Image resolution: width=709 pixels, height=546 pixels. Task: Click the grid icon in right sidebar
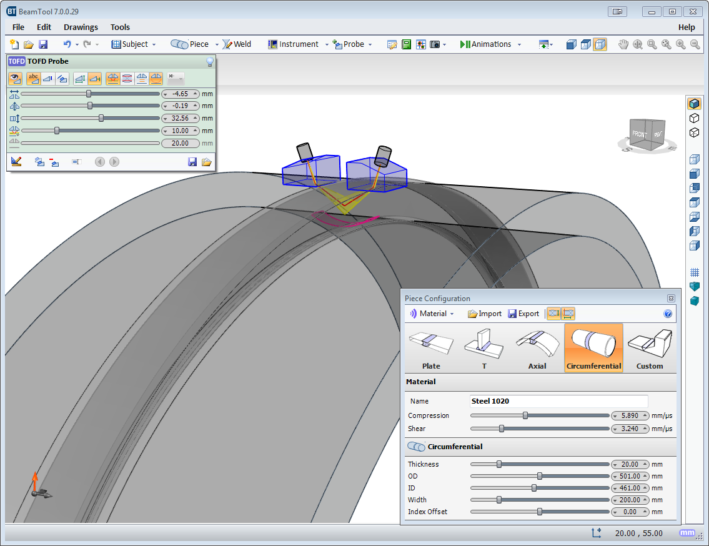694,272
